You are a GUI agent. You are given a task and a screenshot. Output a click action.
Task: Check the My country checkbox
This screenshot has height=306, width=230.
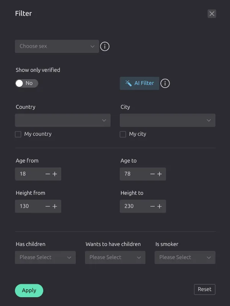pyautogui.click(x=18, y=134)
